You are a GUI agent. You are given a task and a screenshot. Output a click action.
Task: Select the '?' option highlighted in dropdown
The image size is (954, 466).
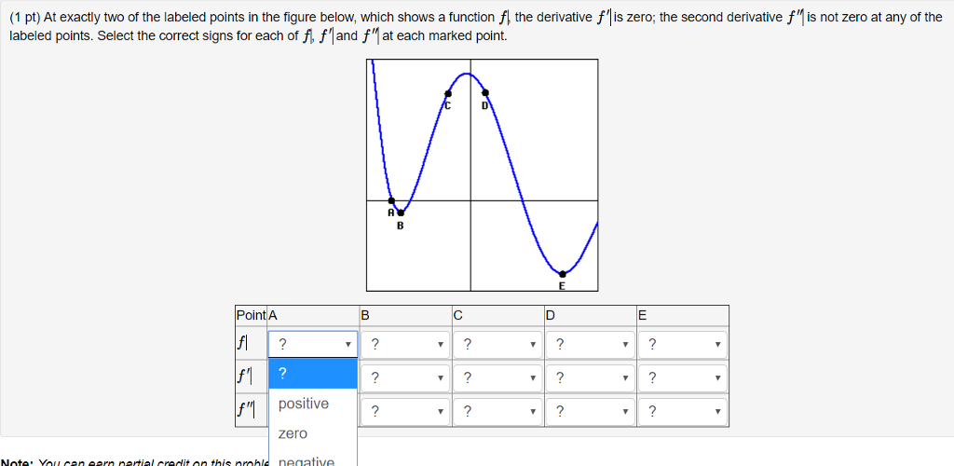pos(313,374)
